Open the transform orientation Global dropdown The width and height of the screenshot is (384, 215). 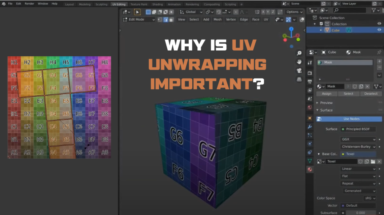(x=190, y=11)
